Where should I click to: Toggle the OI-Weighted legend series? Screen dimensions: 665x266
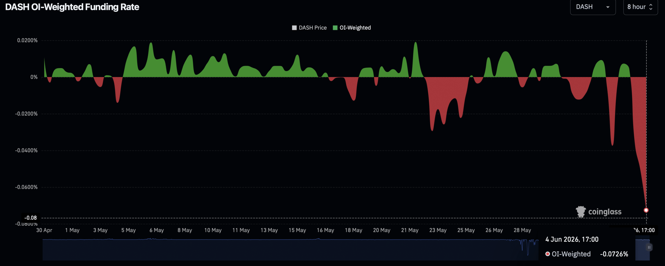pyautogui.click(x=352, y=28)
